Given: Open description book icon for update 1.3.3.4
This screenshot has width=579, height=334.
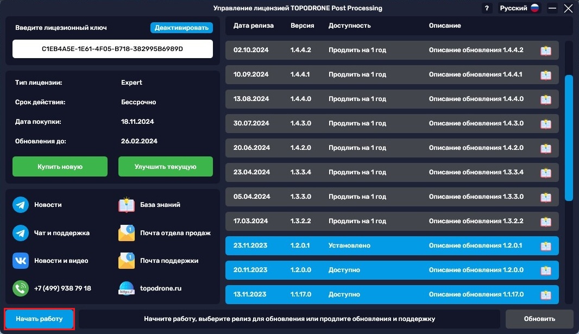Looking at the screenshot, I should [x=546, y=172].
